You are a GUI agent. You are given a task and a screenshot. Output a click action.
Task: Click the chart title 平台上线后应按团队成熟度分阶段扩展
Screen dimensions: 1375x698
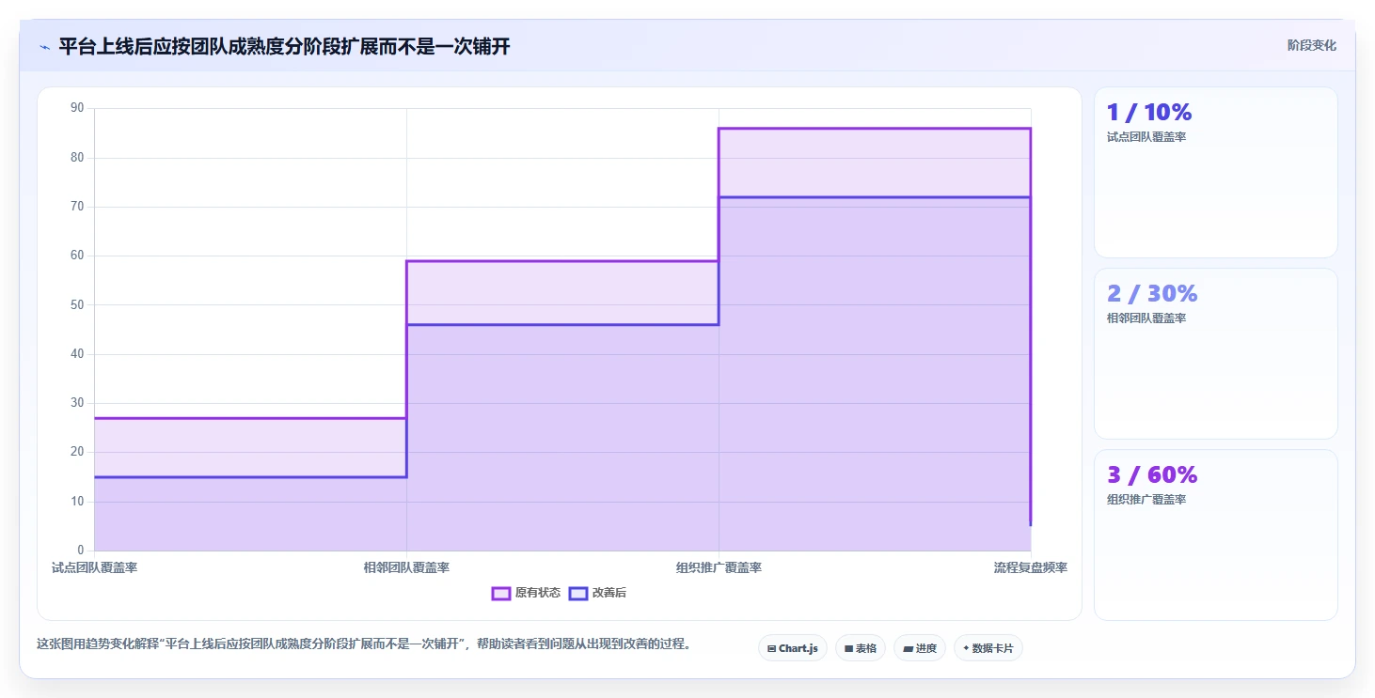point(284,46)
